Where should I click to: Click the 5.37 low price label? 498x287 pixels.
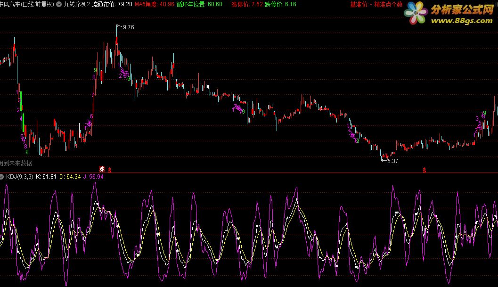click(393, 161)
